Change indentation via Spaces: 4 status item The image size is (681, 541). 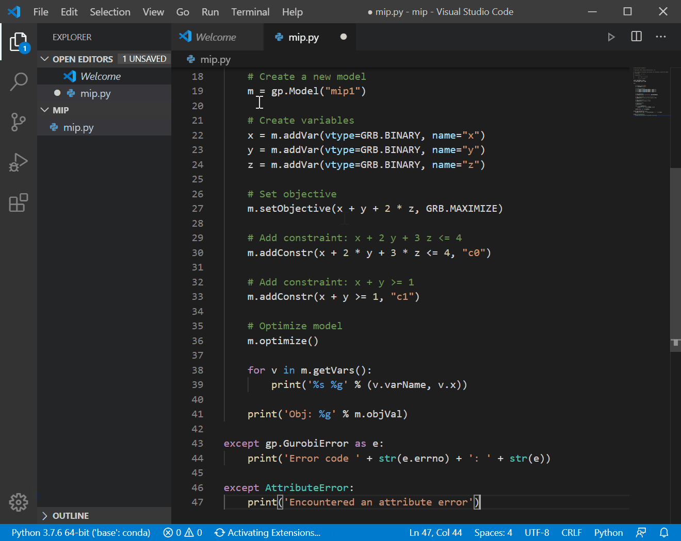(x=493, y=532)
